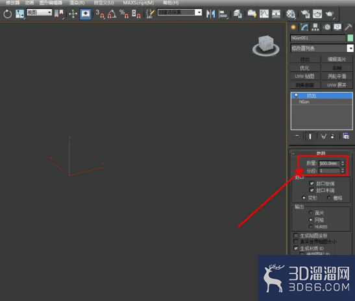Click the make unique icon
The width and height of the screenshot is (355, 301).
324,136
